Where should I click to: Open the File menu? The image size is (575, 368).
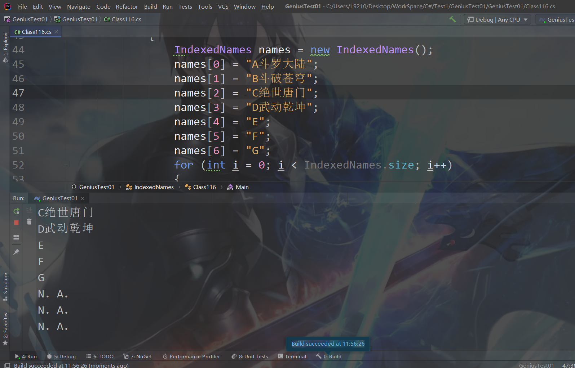pos(22,6)
